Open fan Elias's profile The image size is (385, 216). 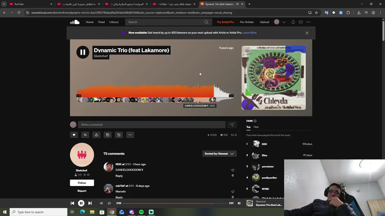pyautogui.click(x=264, y=155)
